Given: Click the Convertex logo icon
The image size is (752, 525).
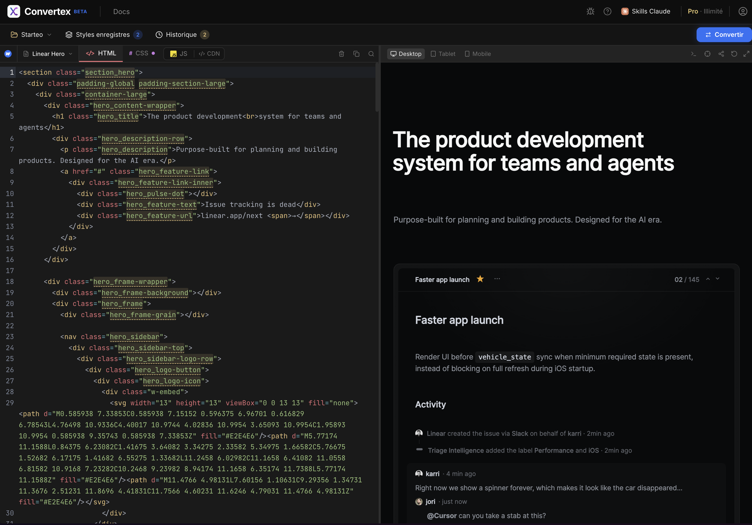Looking at the screenshot, I should 14,11.
